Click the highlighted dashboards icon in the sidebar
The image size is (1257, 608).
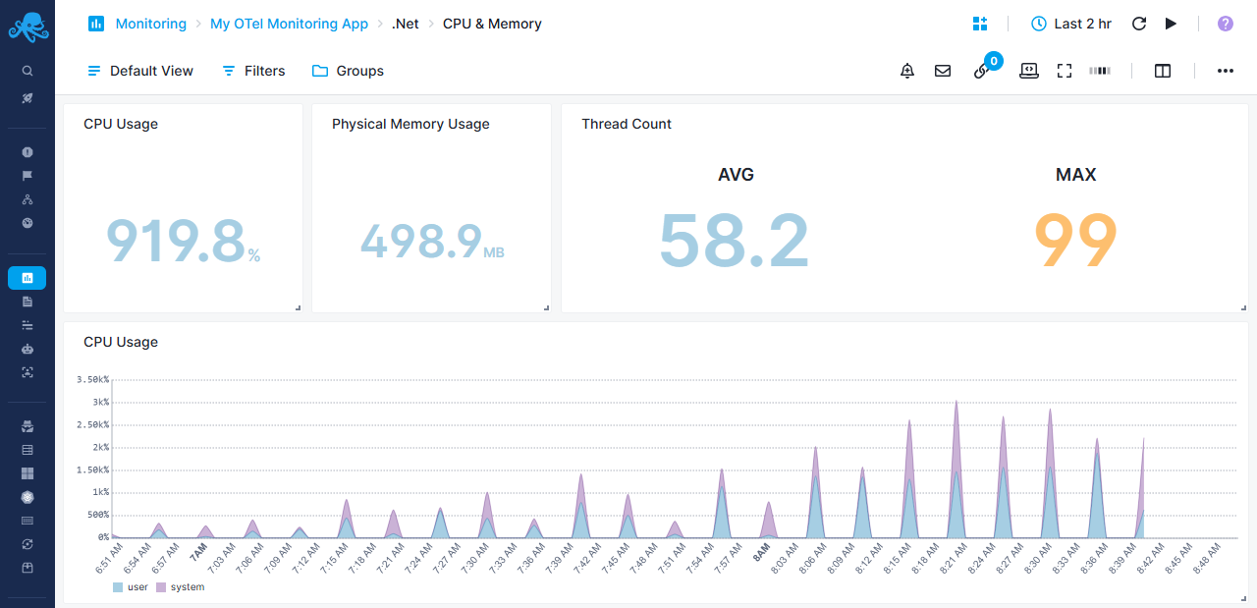(27, 277)
